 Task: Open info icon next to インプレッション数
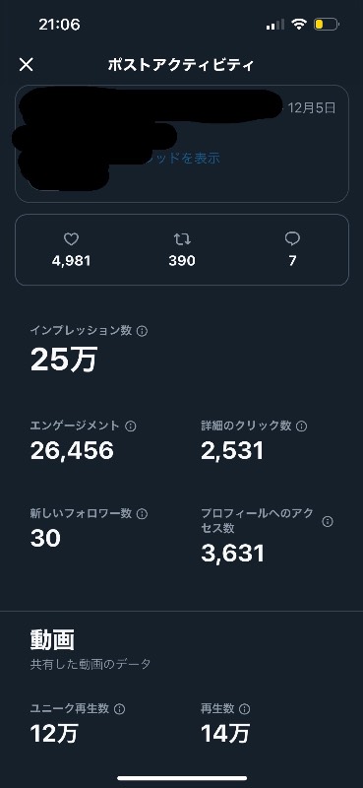[142, 331]
